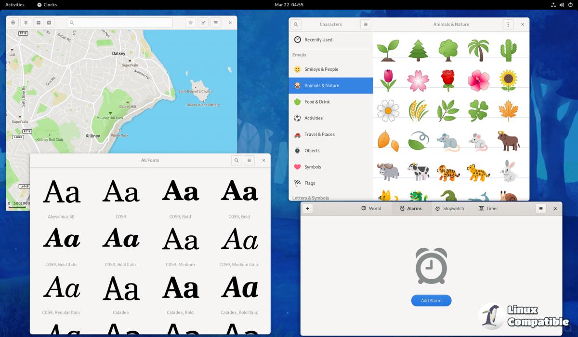Screen dimensions: 578x337
Task: Open the Abyssinica SIL font preview
Action: click(x=62, y=198)
